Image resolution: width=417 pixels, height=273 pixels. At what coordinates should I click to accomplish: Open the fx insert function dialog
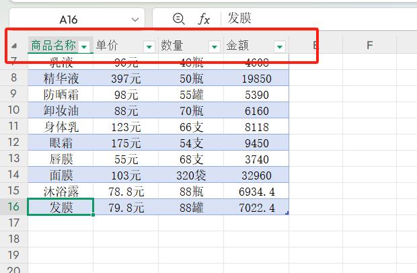pos(204,19)
